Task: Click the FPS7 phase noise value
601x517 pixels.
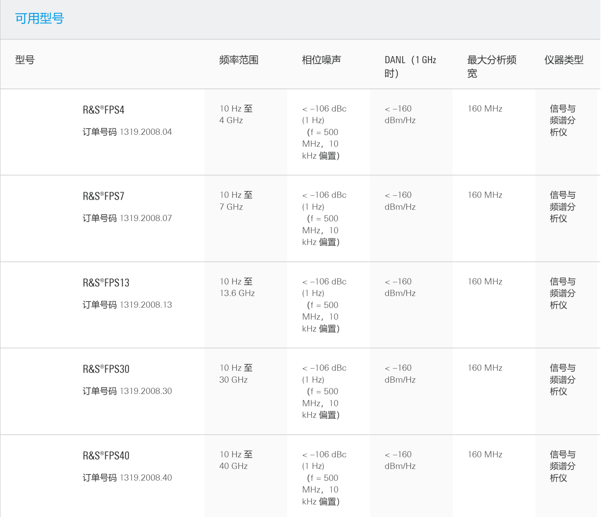Action: click(x=324, y=219)
